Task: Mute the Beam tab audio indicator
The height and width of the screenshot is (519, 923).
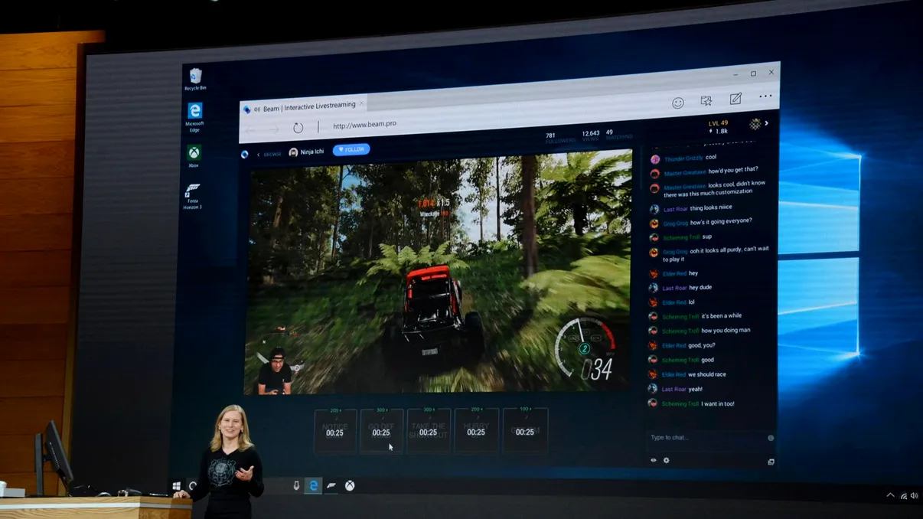Action: click(258, 109)
